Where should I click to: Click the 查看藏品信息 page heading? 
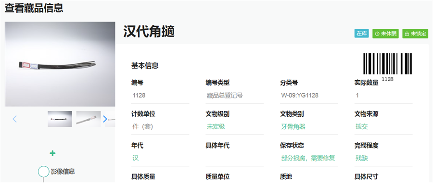tap(34, 8)
